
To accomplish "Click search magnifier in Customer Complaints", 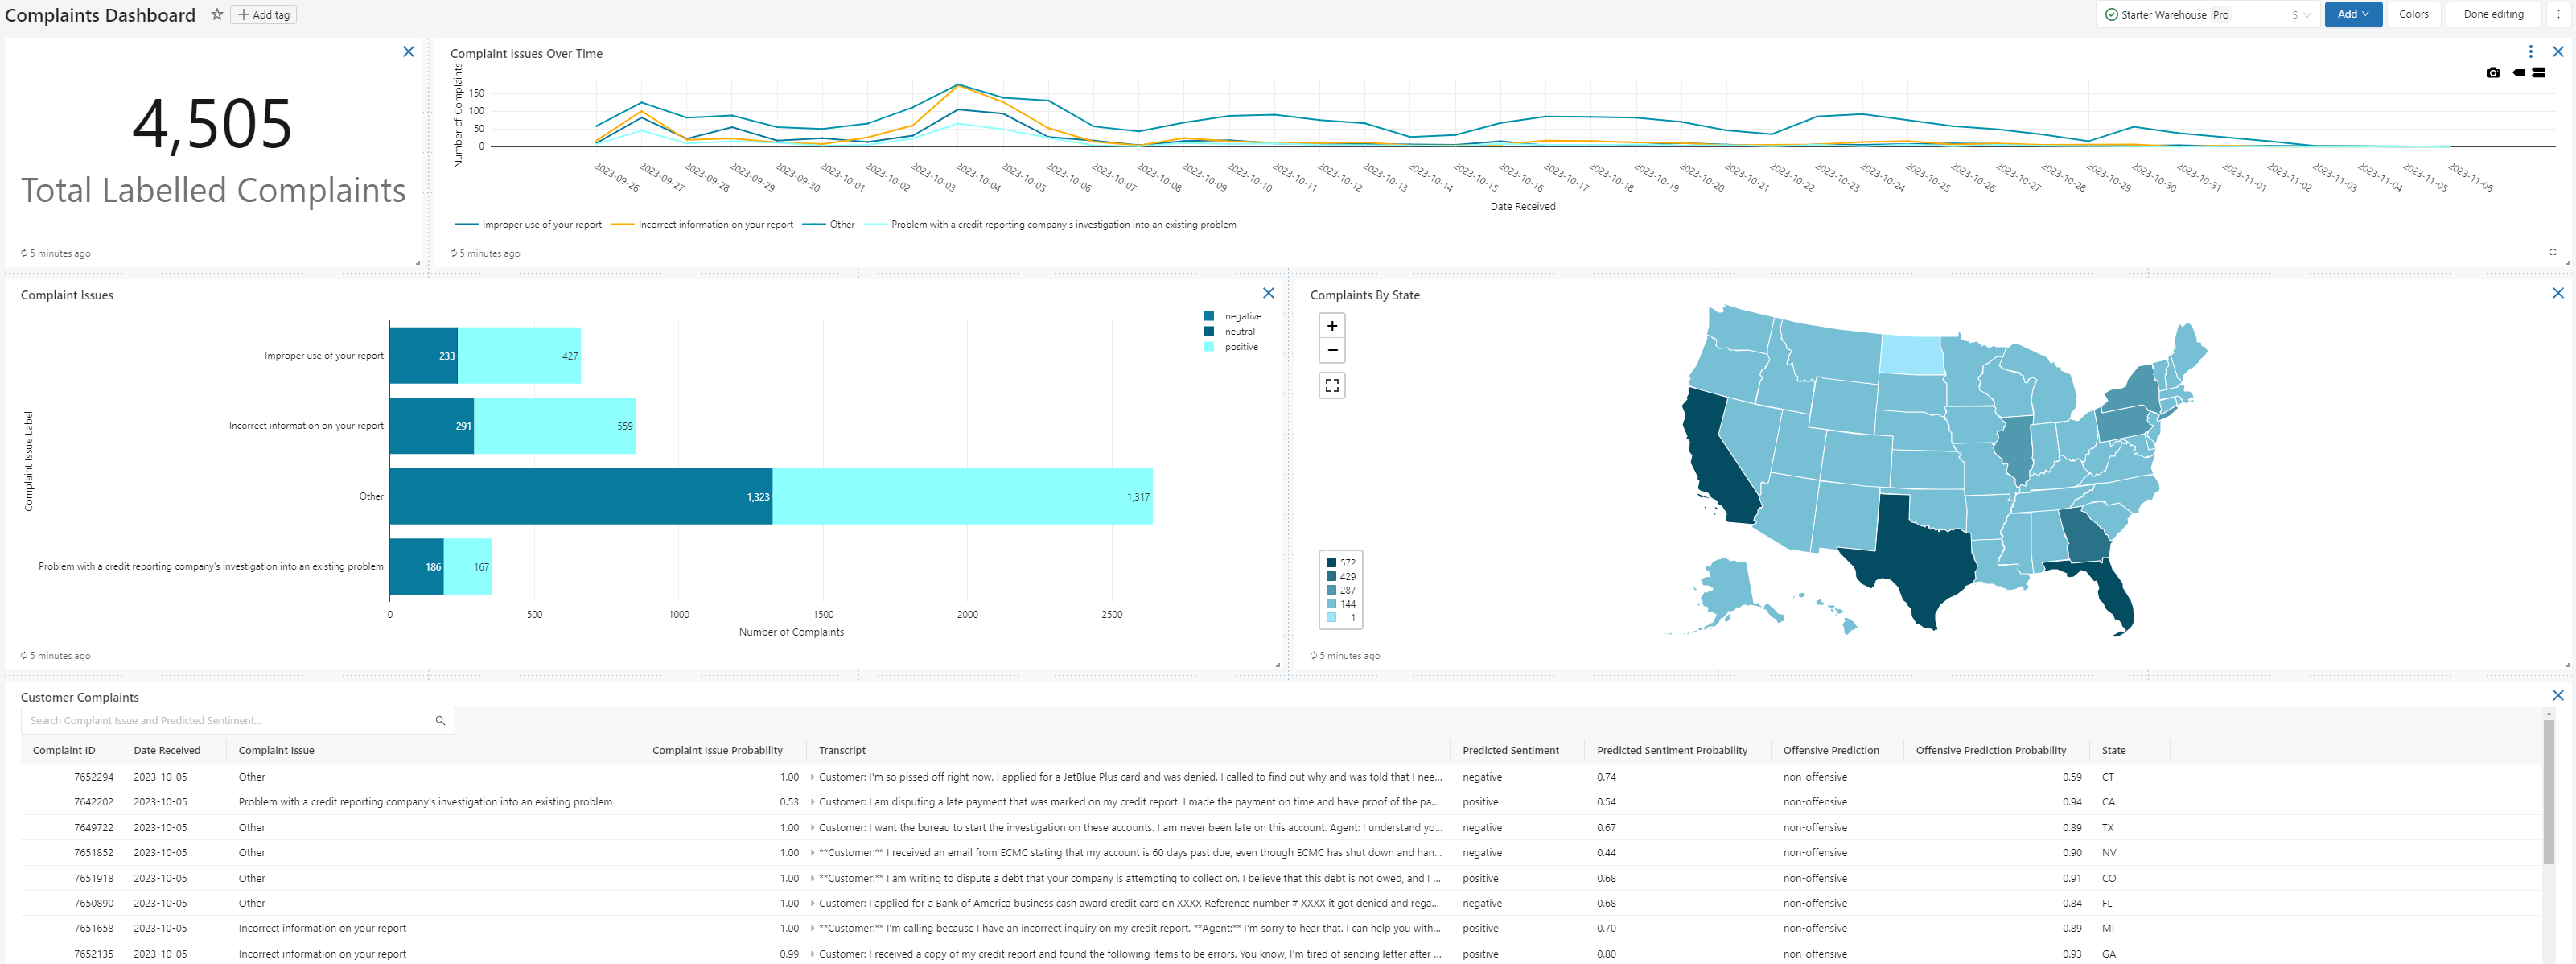I will pyautogui.click(x=440, y=720).
